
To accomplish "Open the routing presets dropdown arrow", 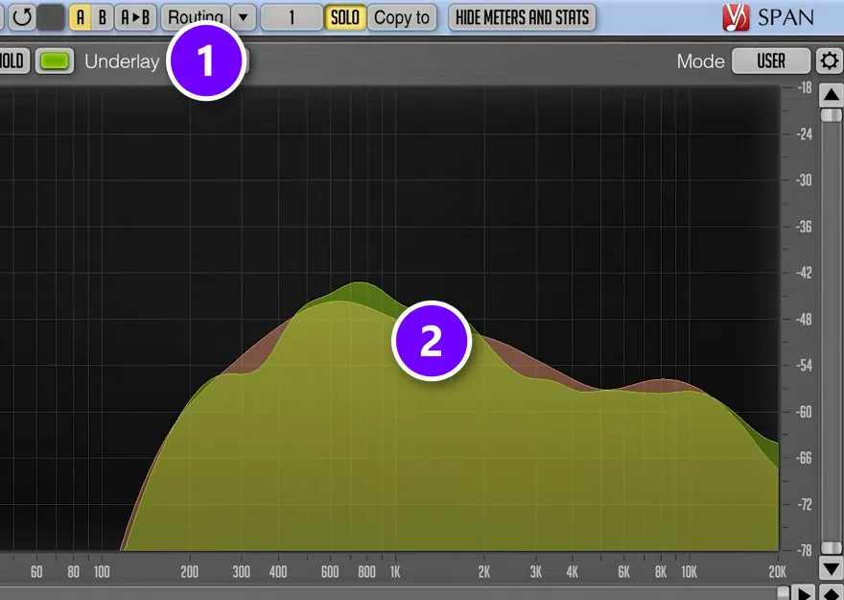I will pyautogui.click(x=244, y=17).
